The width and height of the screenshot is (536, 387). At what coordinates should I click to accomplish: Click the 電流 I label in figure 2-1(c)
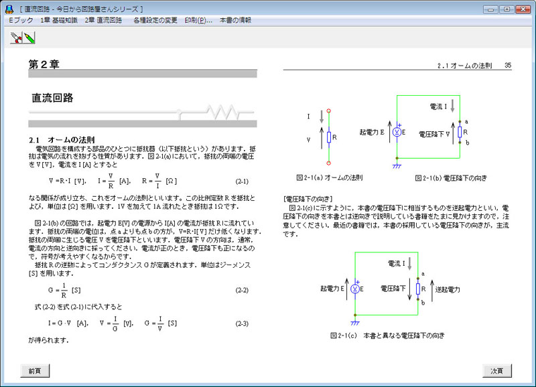[x=396, y=263]
